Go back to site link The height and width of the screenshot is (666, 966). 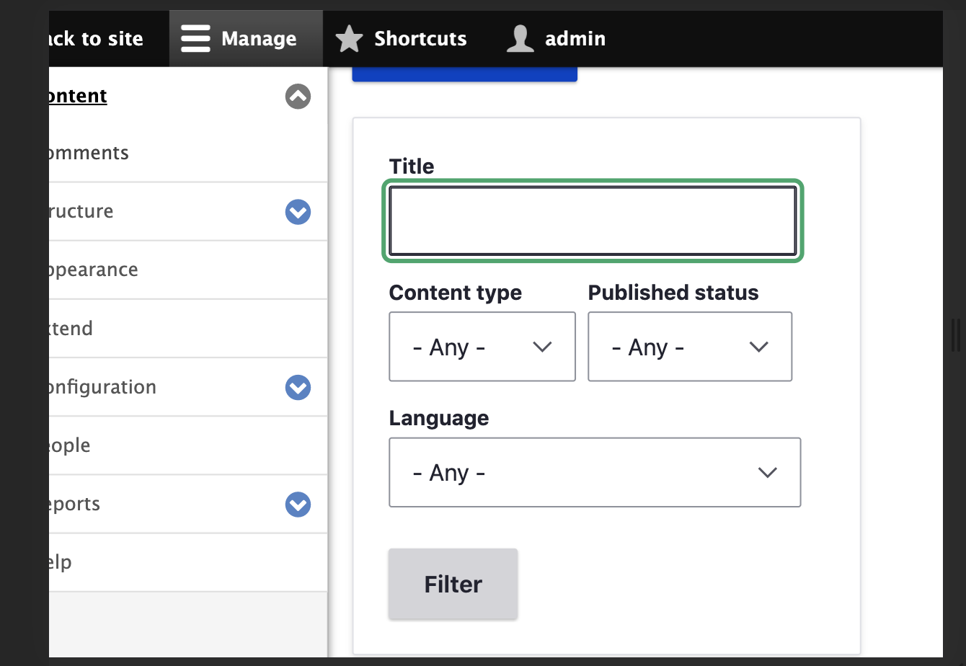click(x=96, y=39)
